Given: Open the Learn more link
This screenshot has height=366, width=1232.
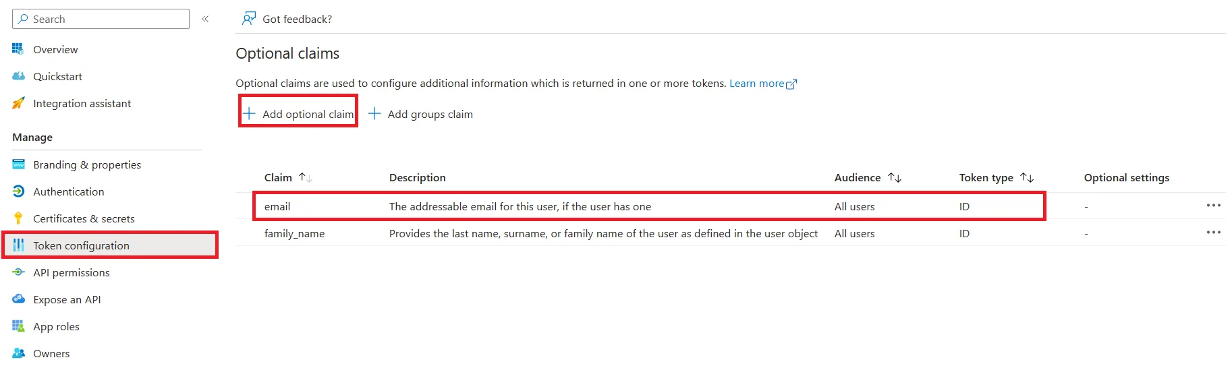Looking at the screenshot, I should click(763, 84).
